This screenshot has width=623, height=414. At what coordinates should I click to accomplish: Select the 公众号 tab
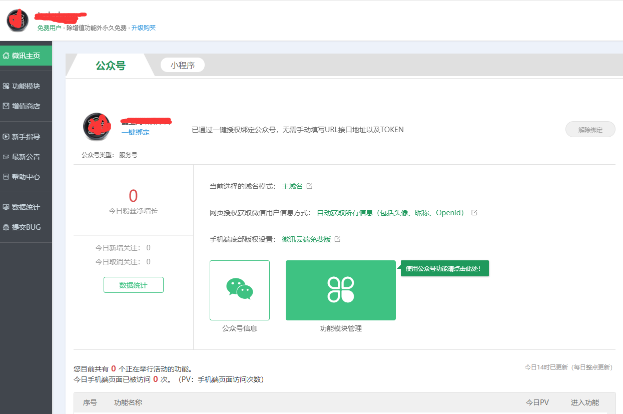[x=111, y=66]
